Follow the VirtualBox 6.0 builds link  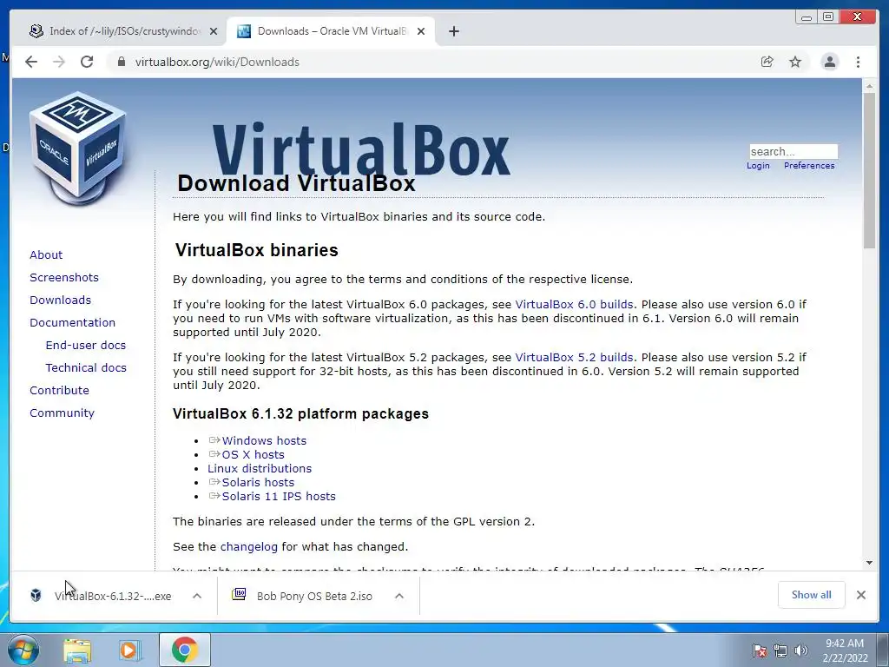click(x=574, y=305)
